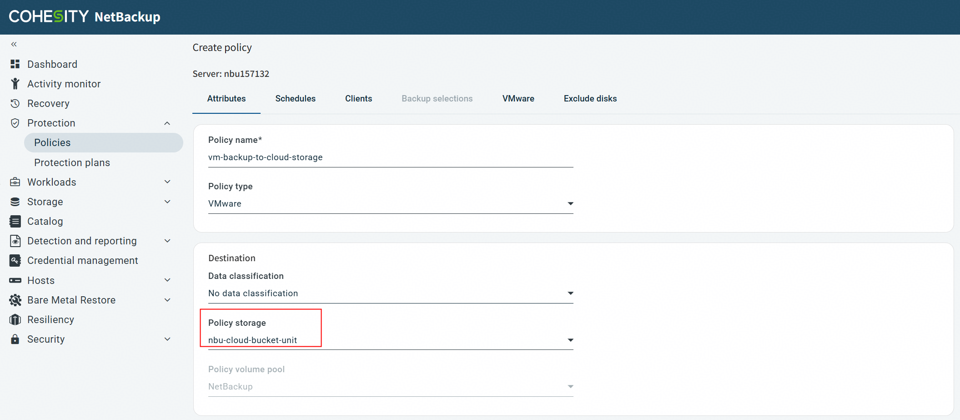Switch to the VMware tab
Viewport: 960px width, 420px height.
518,99
